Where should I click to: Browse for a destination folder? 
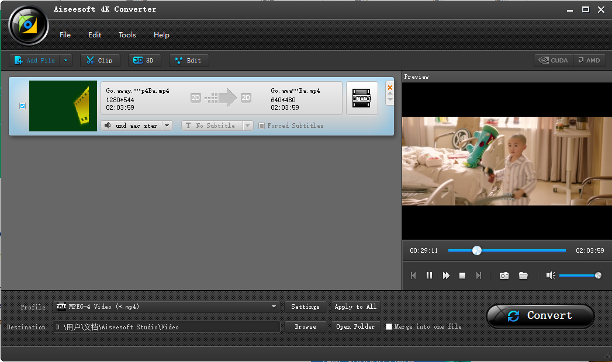[x=305, y=326]
